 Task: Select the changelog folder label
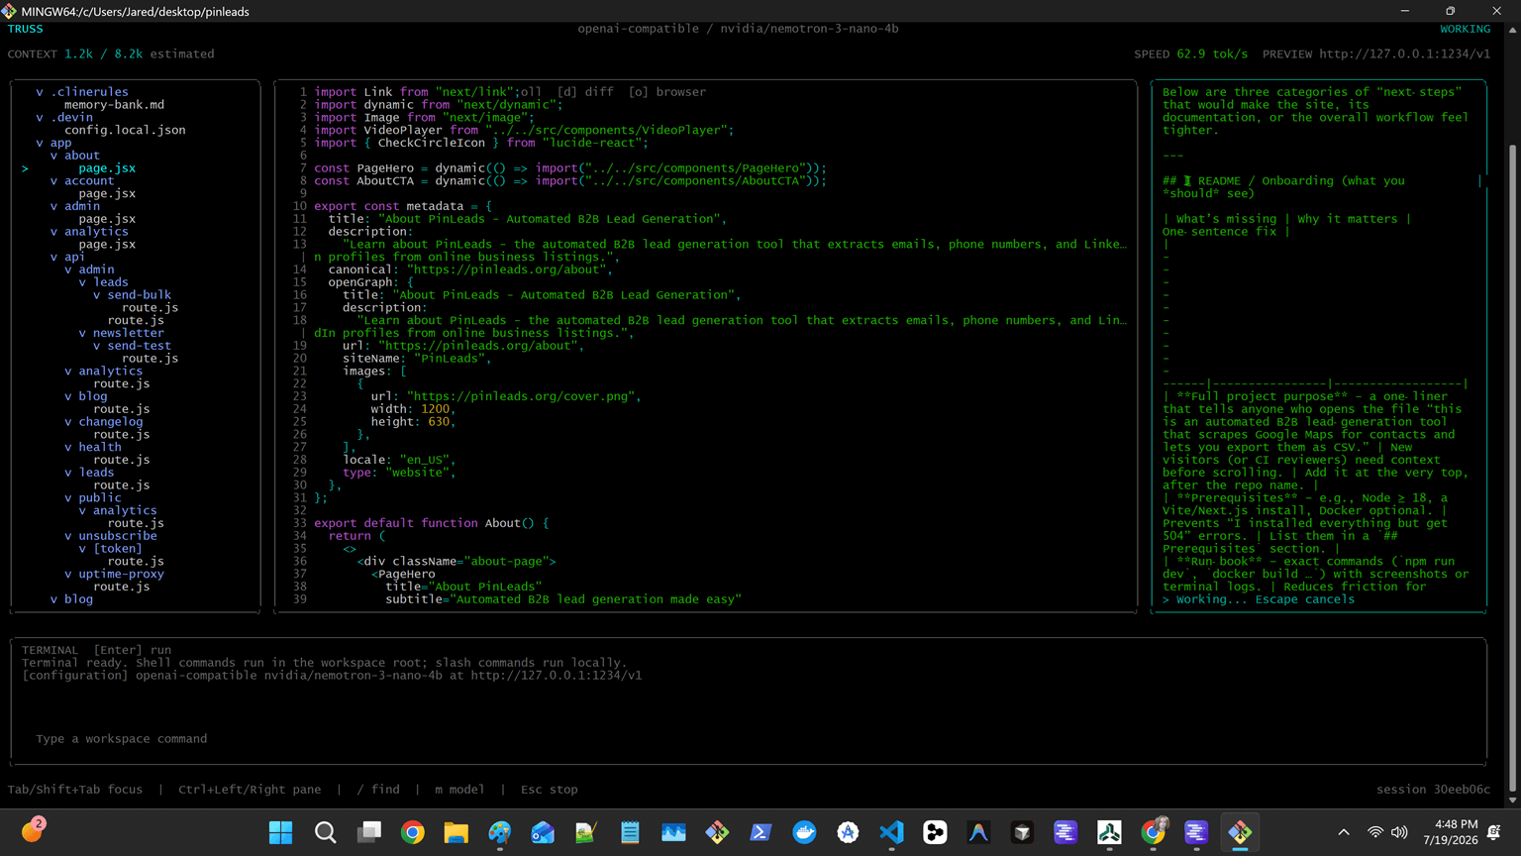(x=111, y=422)
